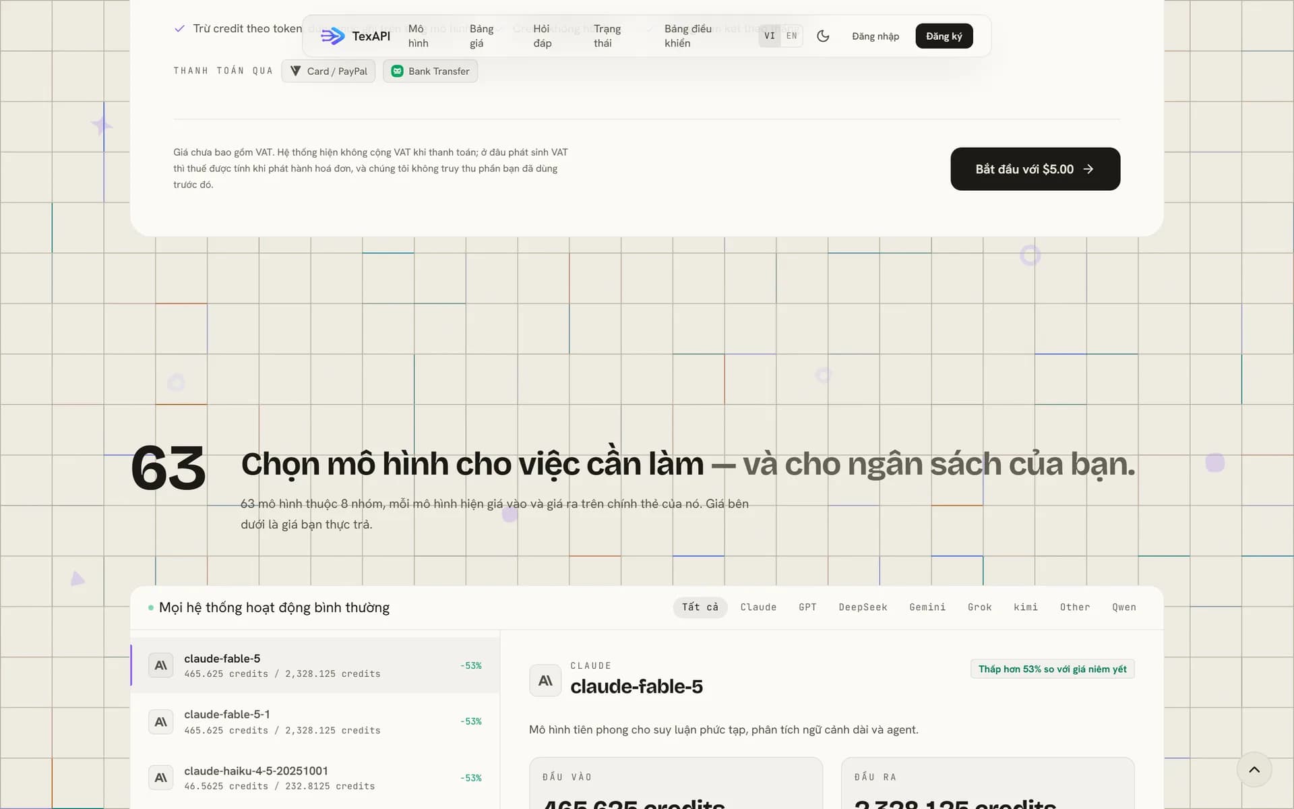Viewport: 1294px width, 809px height.
Task: Click the scroll-to-top chevron button
Action: 1254,769
